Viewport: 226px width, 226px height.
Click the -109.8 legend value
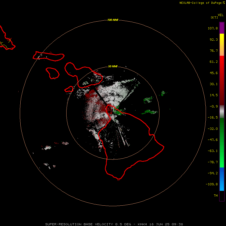pyautogui.click(x=212, y=184)
